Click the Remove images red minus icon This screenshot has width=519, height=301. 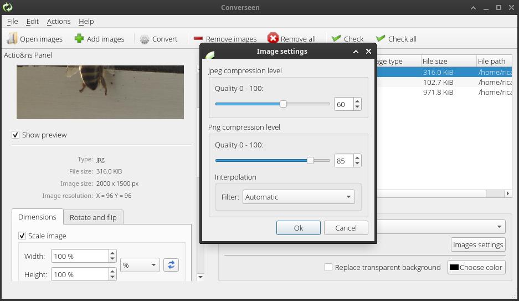click(198, 39)
